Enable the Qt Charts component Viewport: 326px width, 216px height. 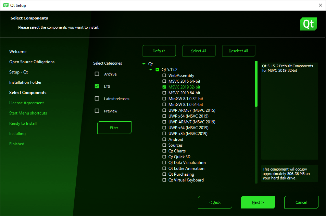[x=164, y=151]
